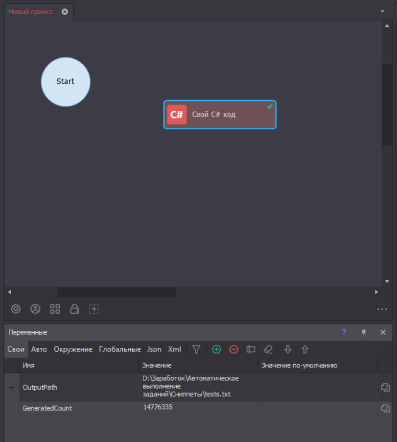Viewport: 397px width, 442px height.
Task: Click the horizontal scrollbar thumb
Action: coord(117,292)
